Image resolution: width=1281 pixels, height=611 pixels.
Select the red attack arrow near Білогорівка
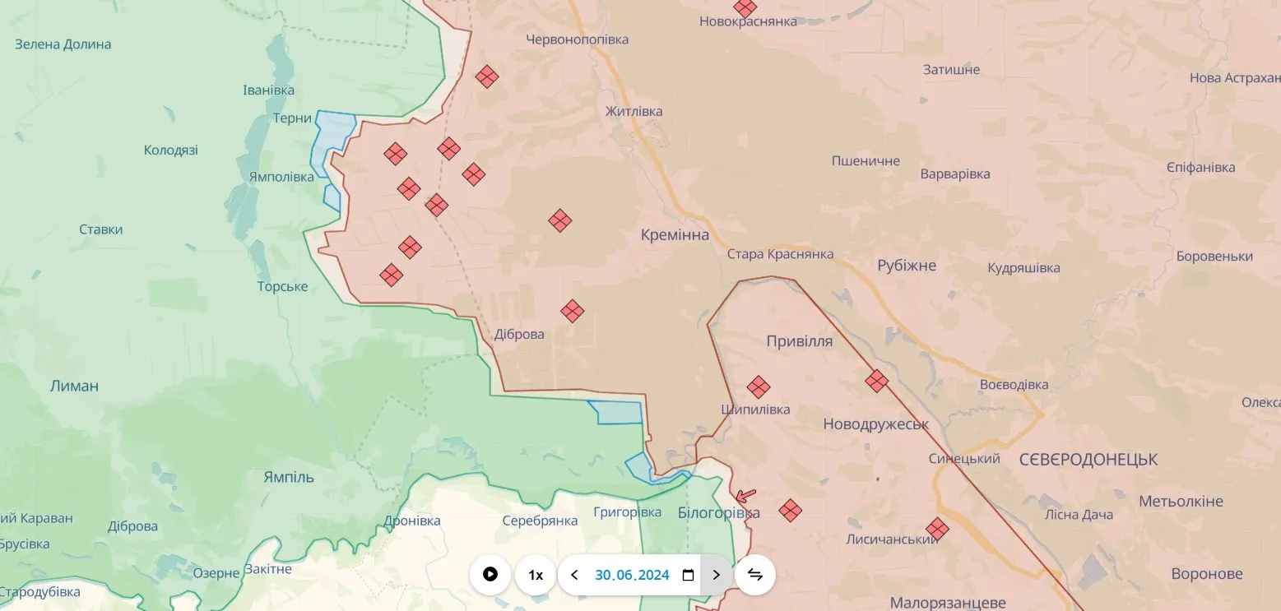point(745,495)
